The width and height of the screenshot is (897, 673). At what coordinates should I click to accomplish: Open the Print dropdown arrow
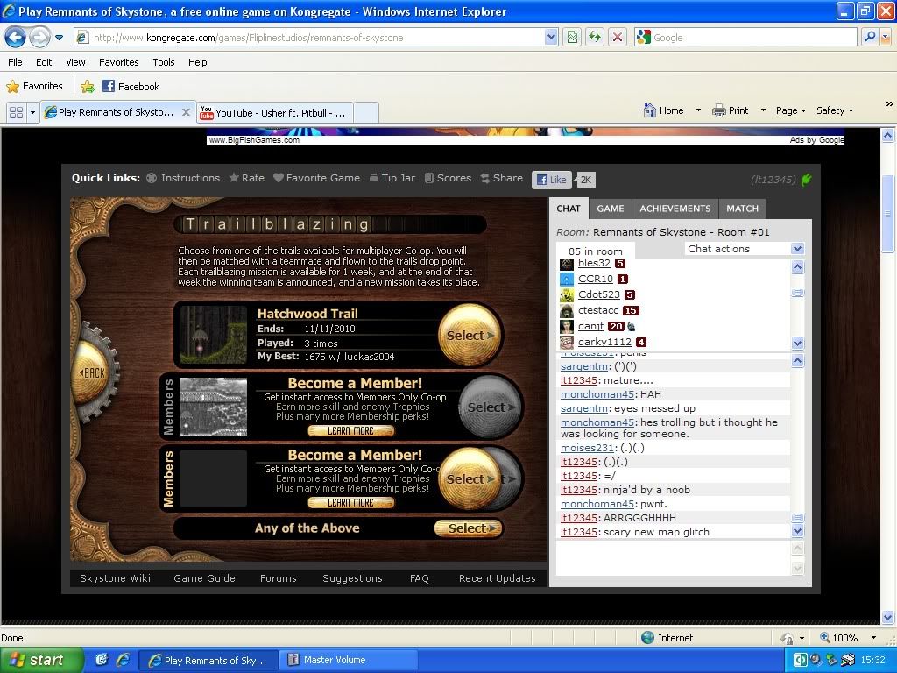pyautogui.click(x=763, y=110)
